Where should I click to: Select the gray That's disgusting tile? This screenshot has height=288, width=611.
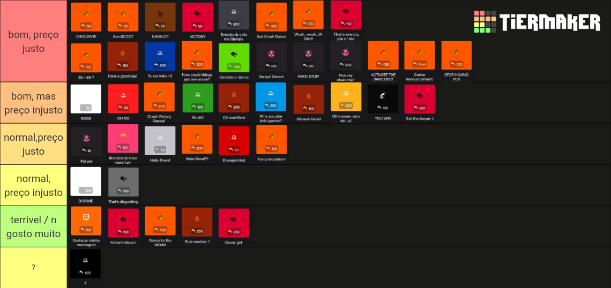[x=123, y=186]
